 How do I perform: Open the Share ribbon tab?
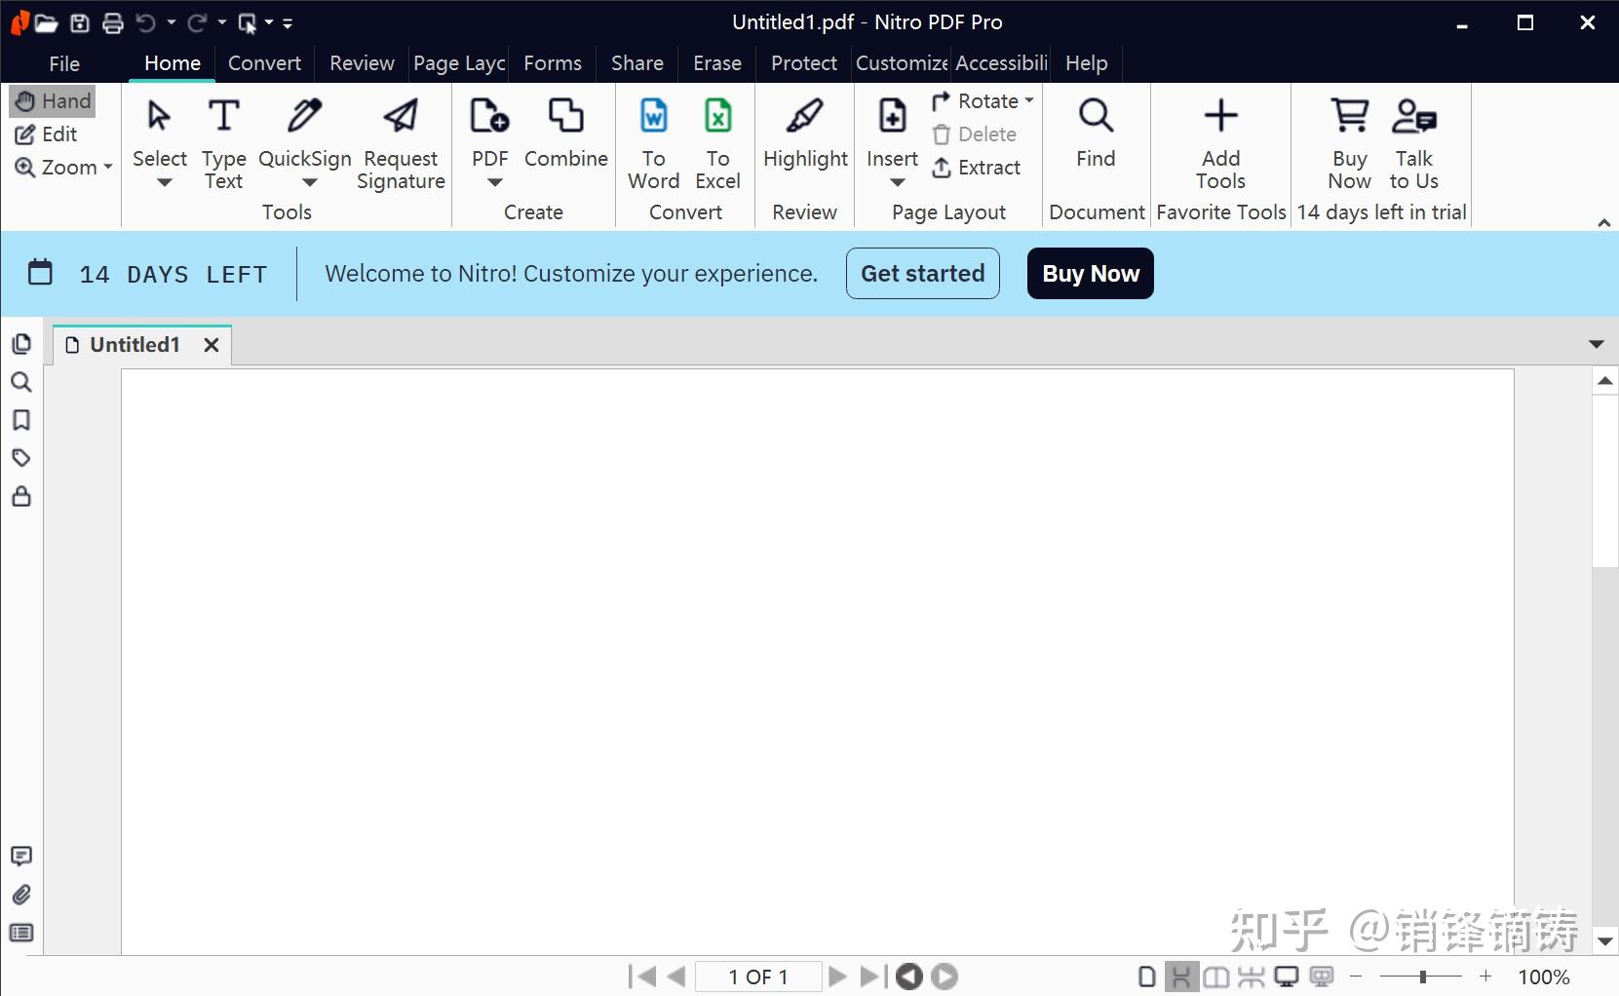click(x=637, y=63)
